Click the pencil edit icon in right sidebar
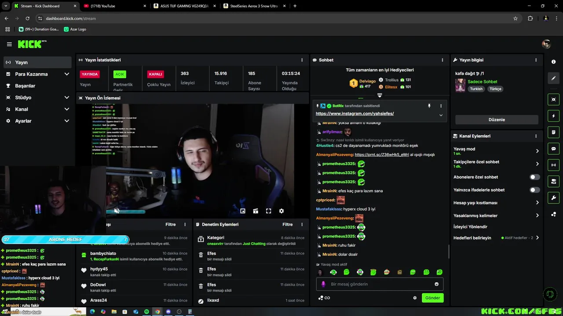 pyautogui.click(x=553, y=78)
